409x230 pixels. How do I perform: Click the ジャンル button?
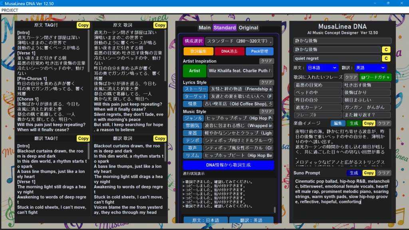193,118
